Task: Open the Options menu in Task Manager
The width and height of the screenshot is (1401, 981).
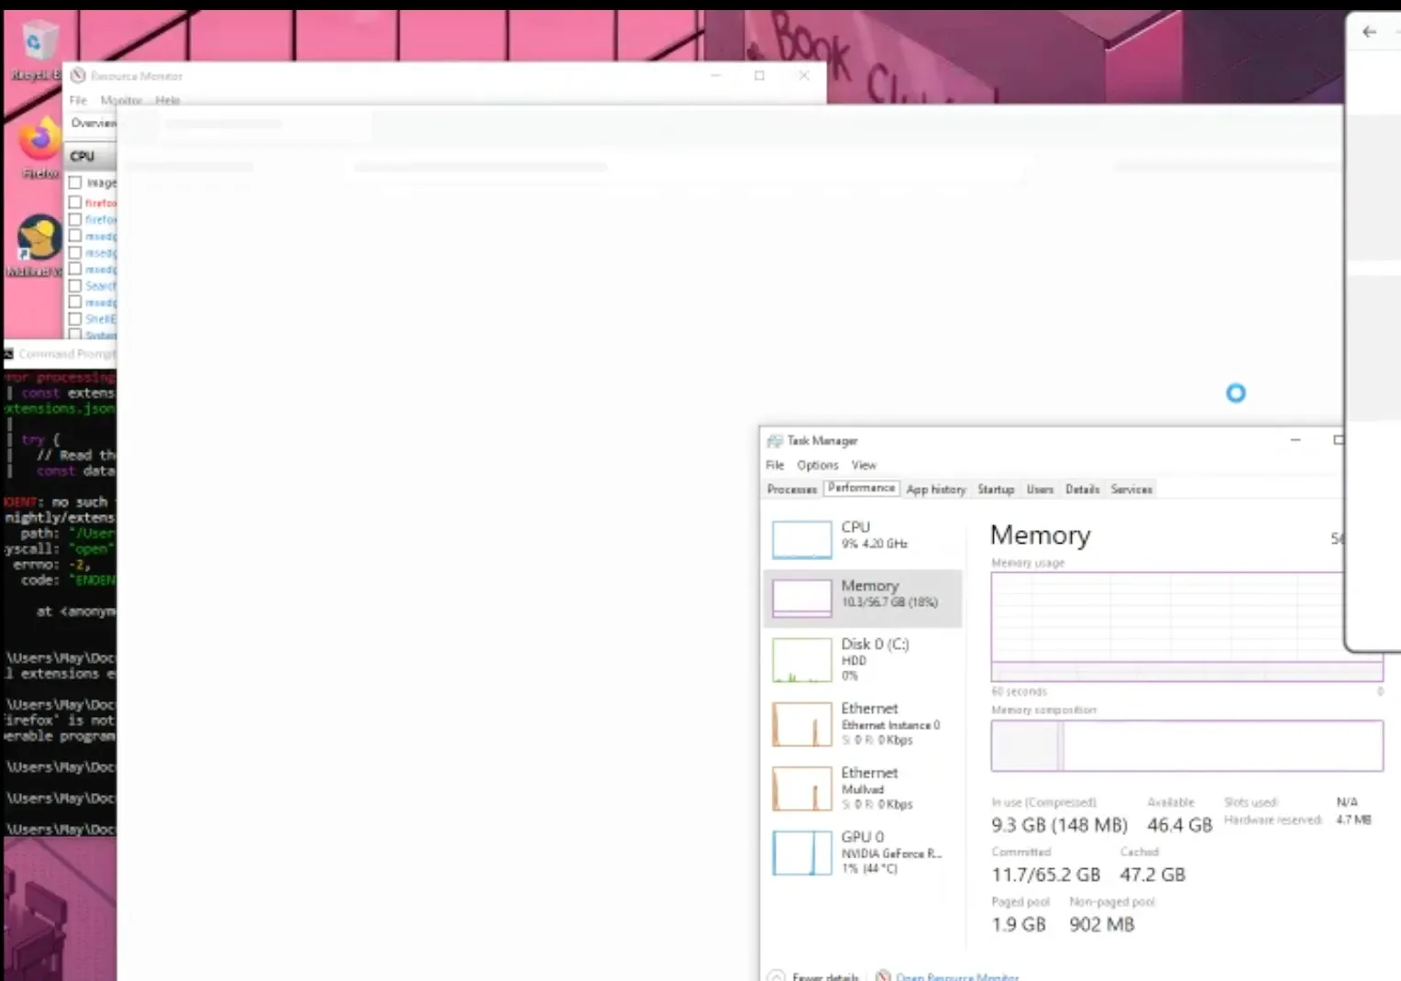Action: 816,465
